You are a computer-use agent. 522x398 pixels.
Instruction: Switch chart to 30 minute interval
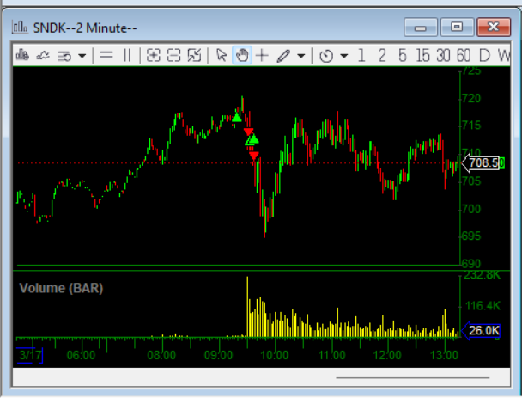pos(443,55)
